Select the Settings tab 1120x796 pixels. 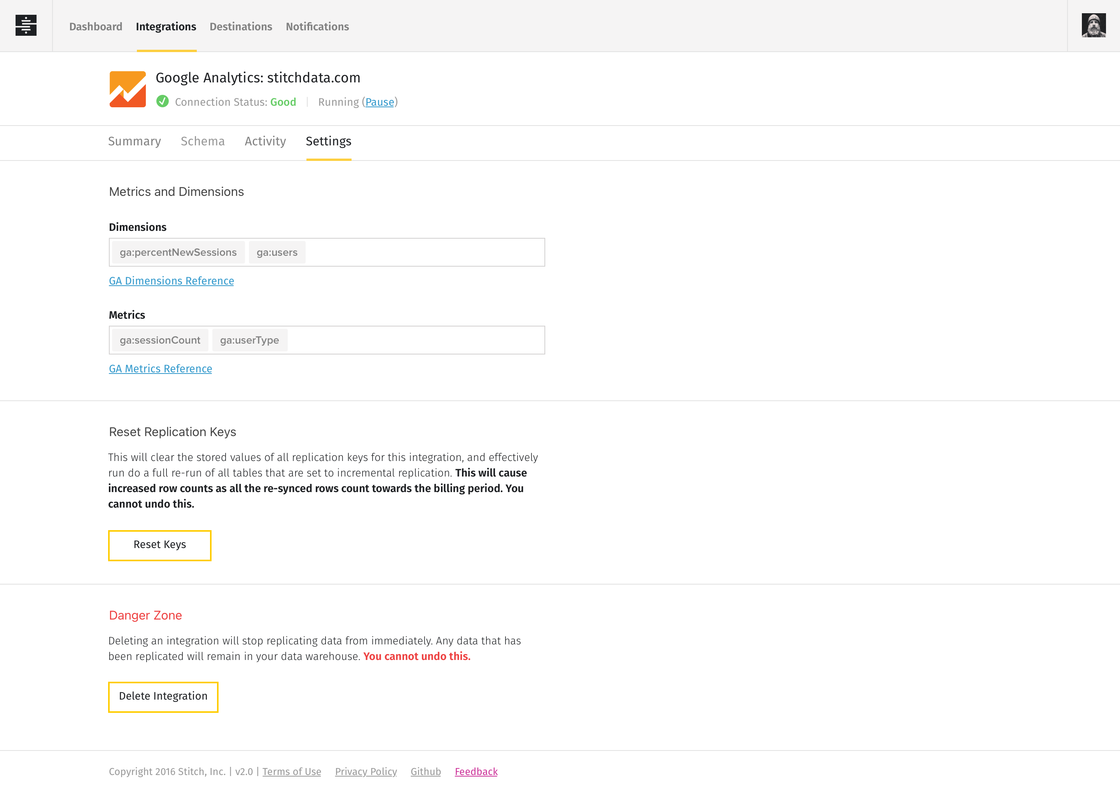[x=329, y=141]
